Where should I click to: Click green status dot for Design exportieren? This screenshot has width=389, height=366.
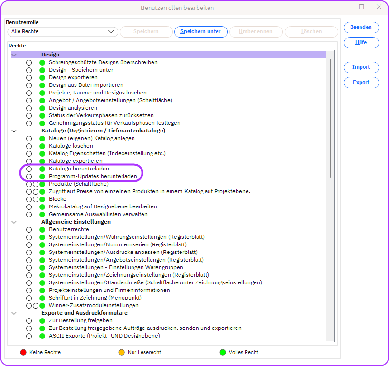coord(42,77)
